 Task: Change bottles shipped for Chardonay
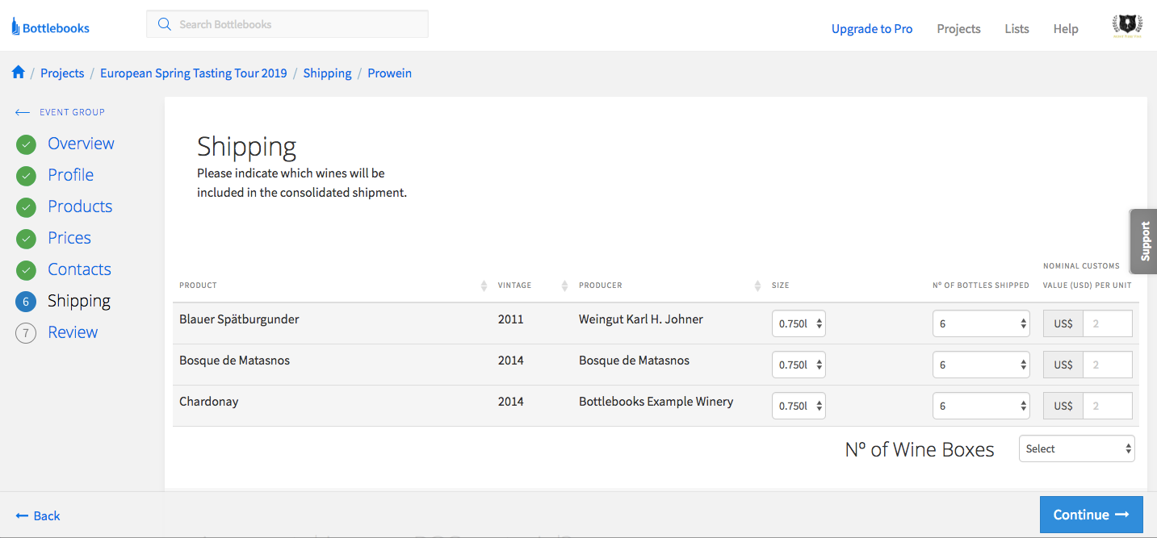click(981, 406)
